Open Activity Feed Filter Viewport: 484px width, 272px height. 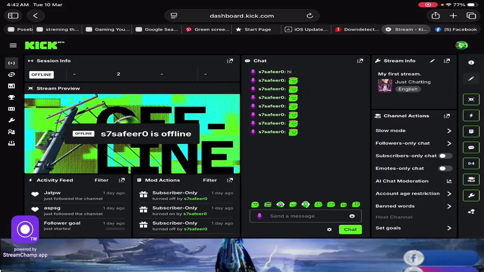[x=101, y=180]
